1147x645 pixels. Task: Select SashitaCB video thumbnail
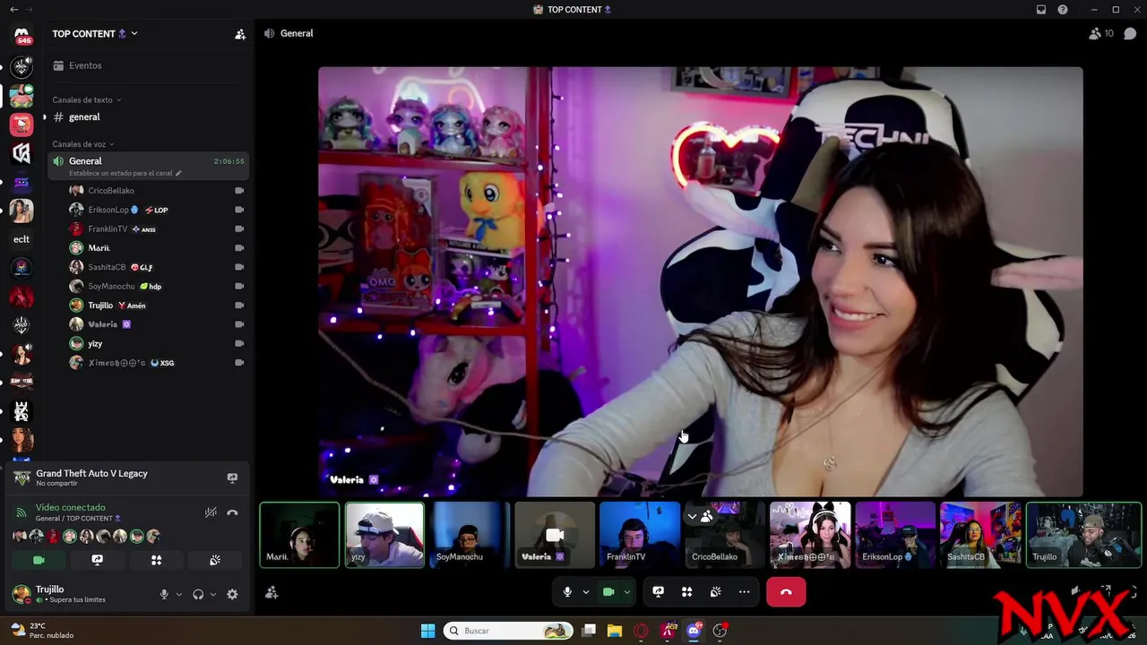click(980, 535)
